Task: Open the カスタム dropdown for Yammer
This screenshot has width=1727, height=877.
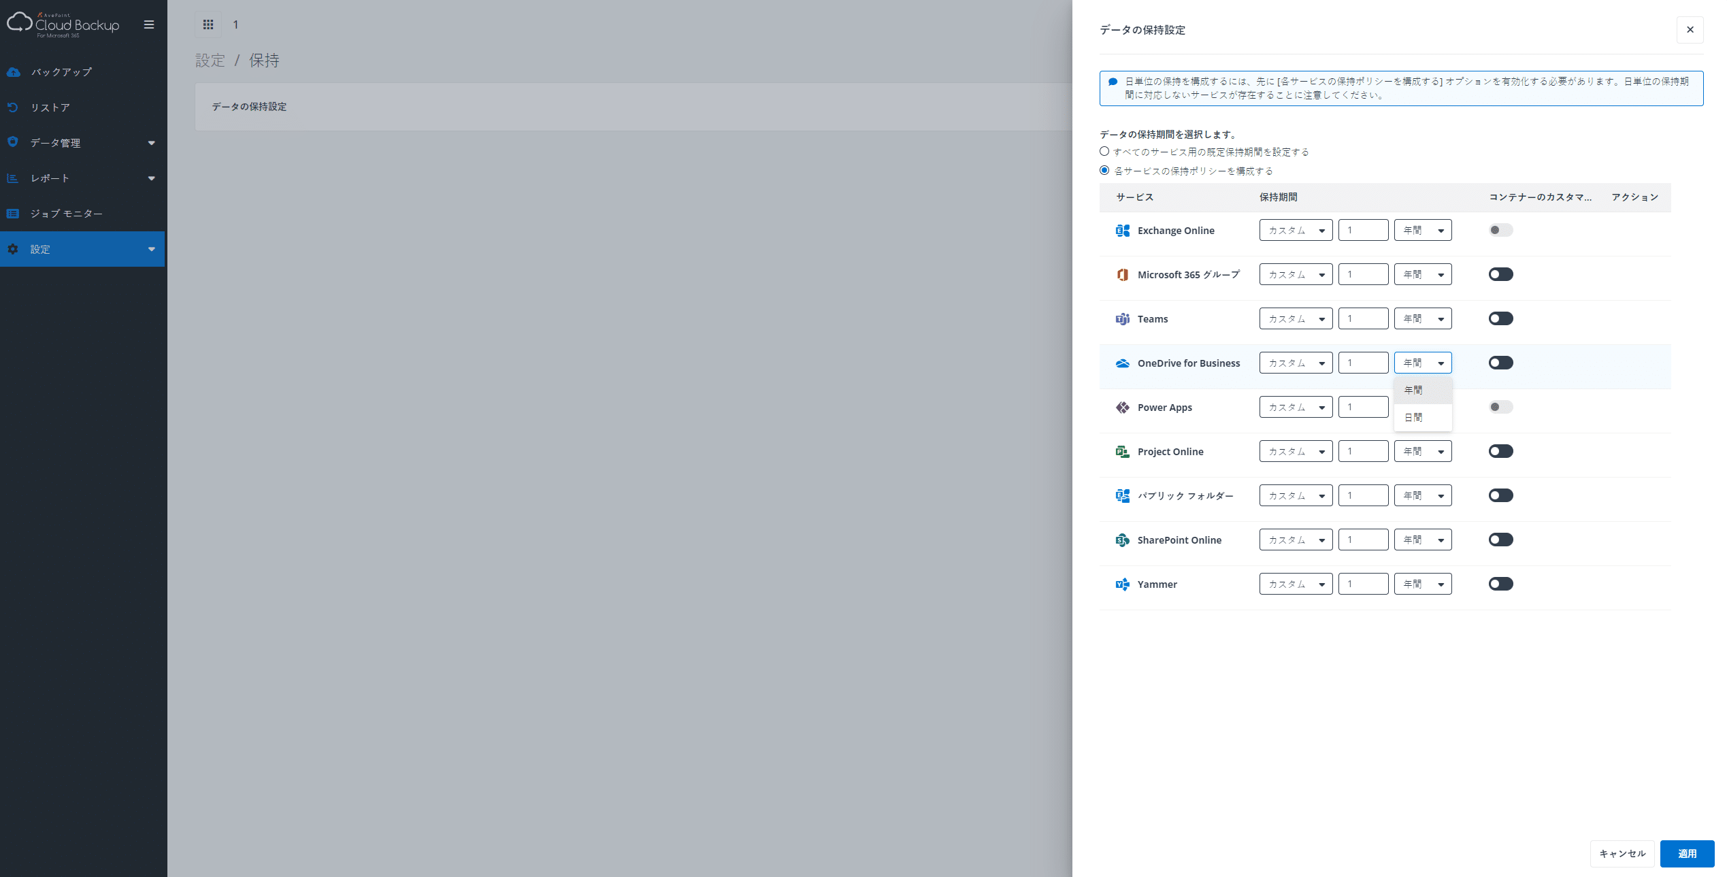Action: tap(1296, 584)
